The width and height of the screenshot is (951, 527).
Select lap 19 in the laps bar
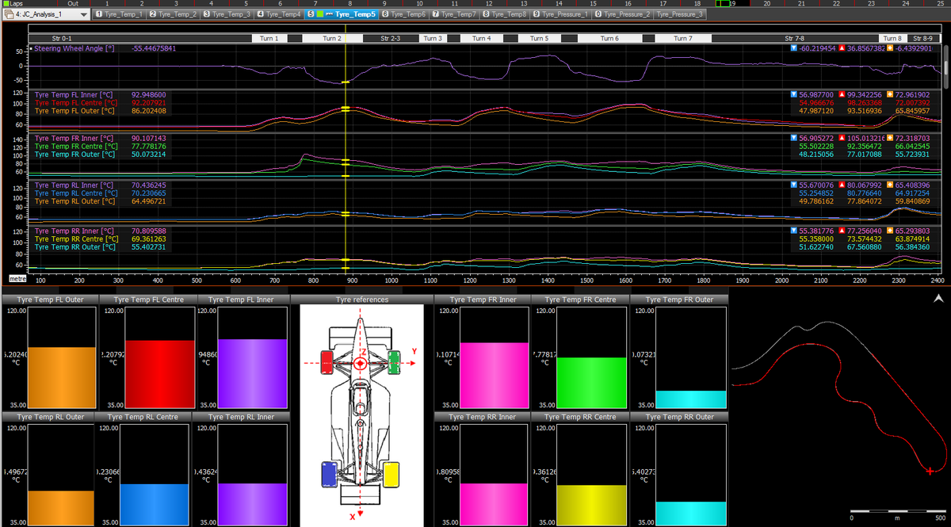click(x=733, y=4)
